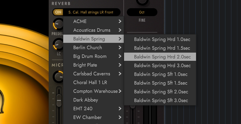Image resolution: width=241 pixels, height=124 pixels.
Task: Select Baldwin Spring Sft 3.0sec preset
Action: [160, 100]
